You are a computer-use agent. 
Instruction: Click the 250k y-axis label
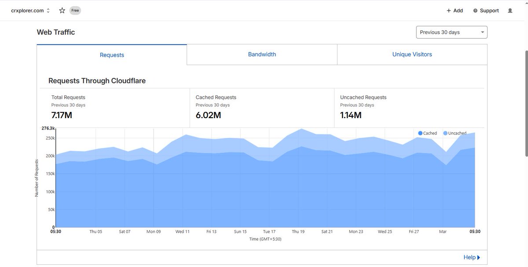50,138
